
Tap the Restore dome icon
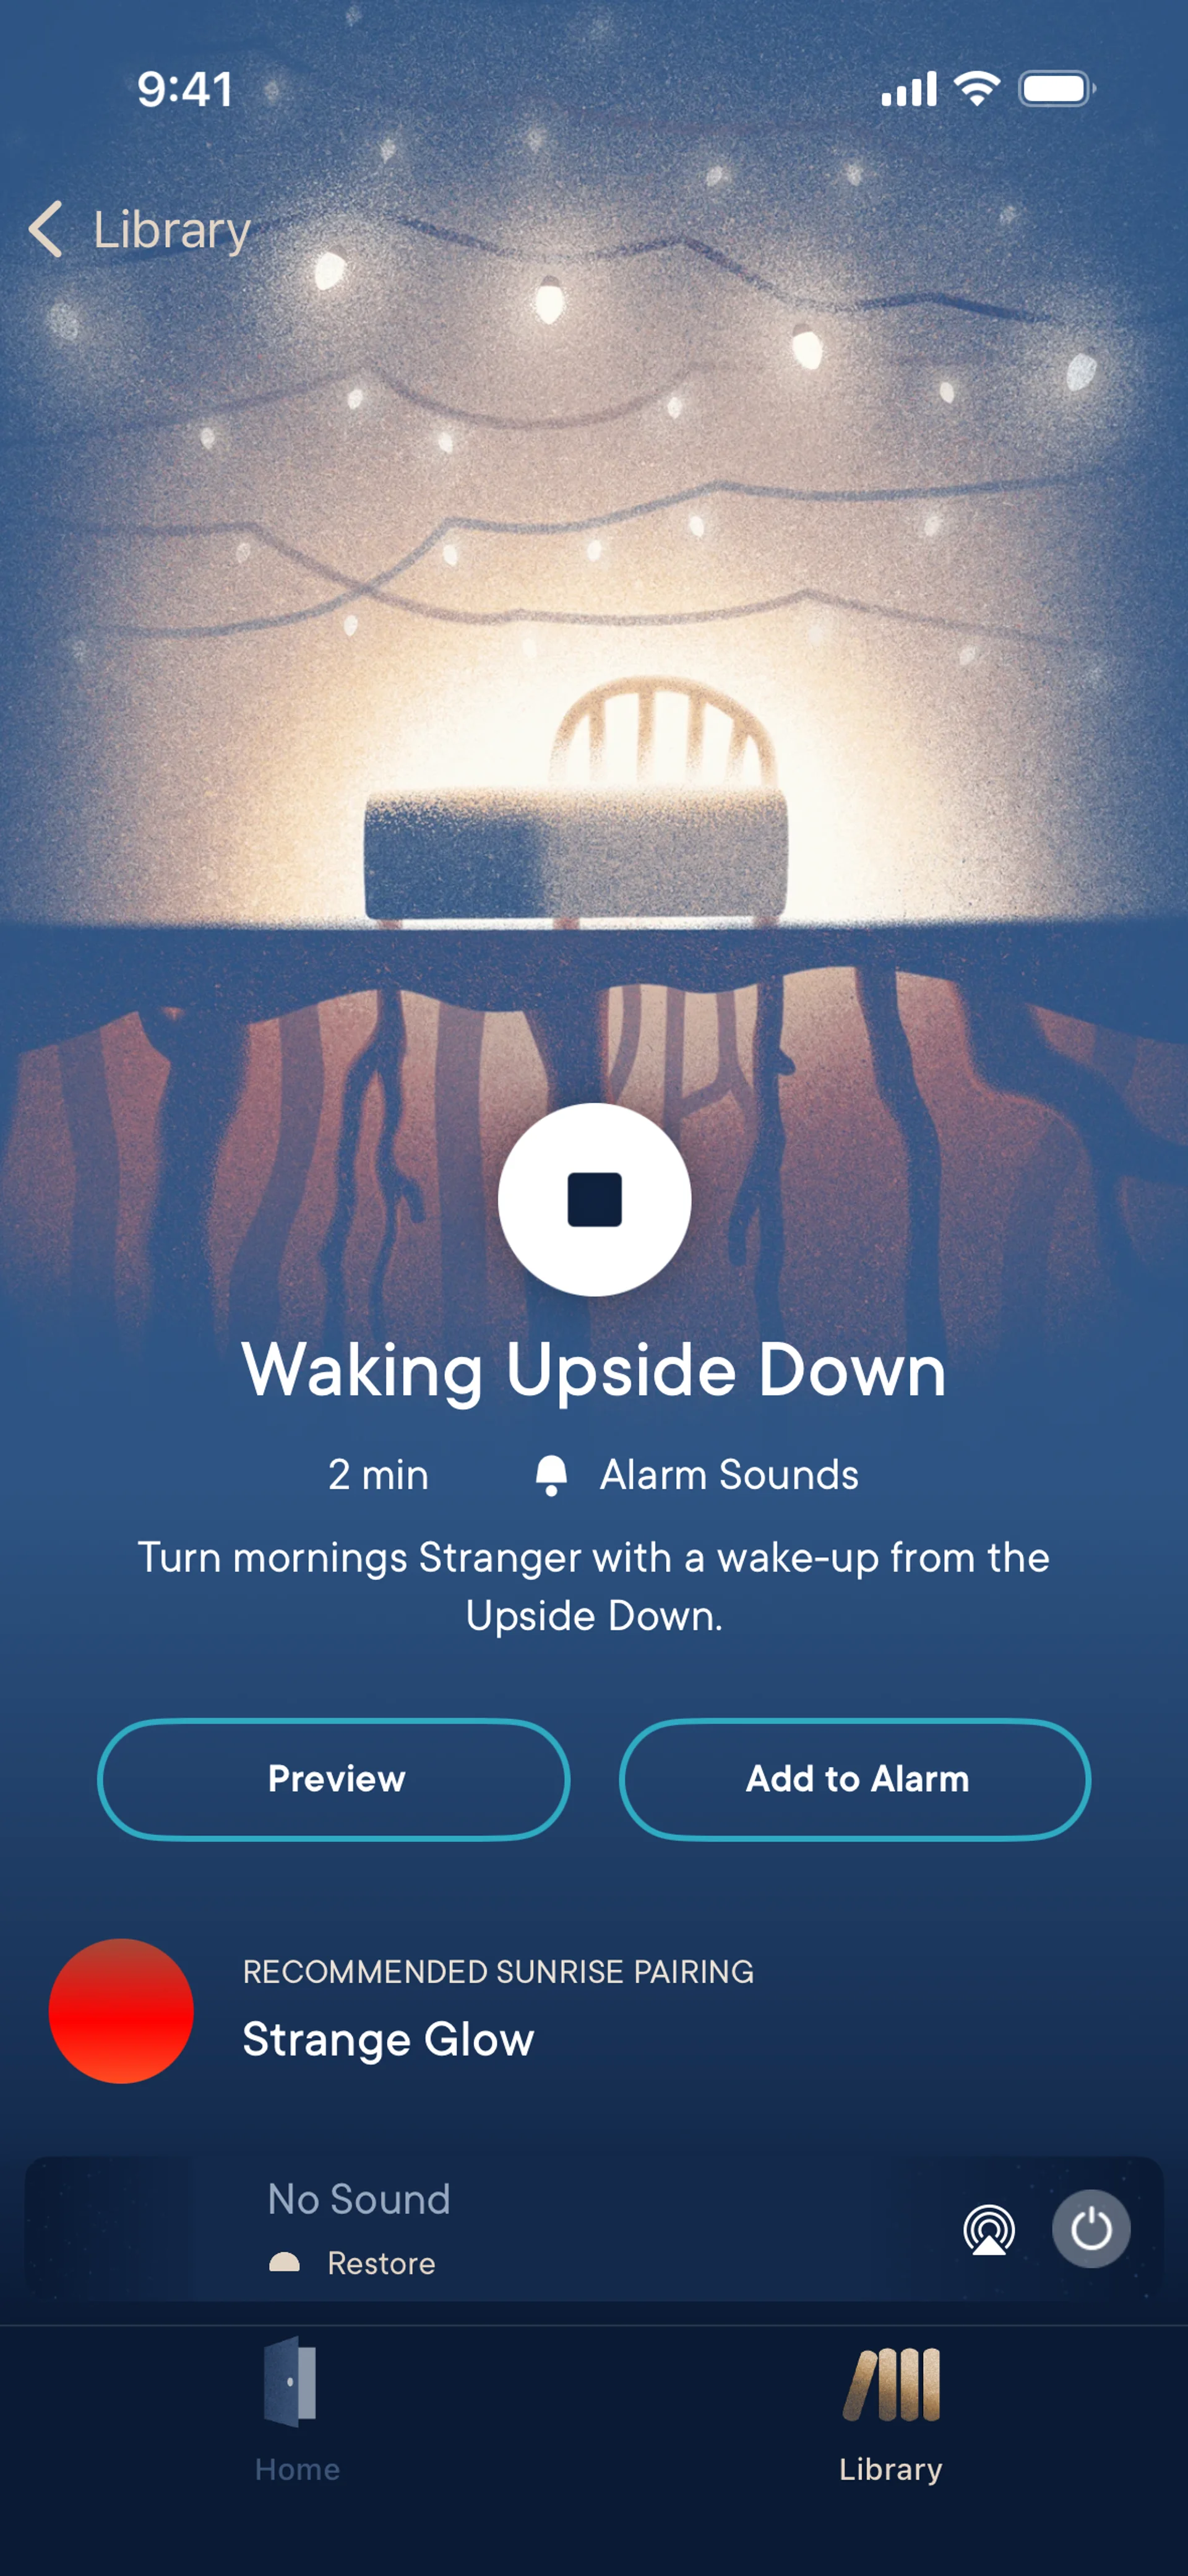pos(285,2263)
